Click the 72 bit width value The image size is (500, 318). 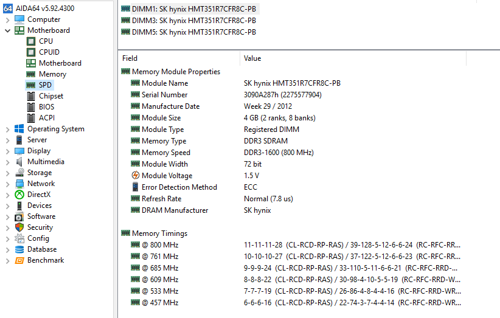point(252,164)
